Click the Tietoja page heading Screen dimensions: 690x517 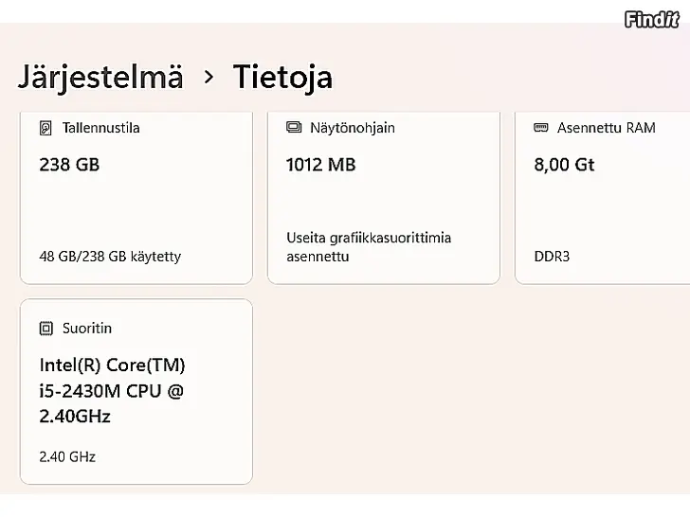[x=282, y=77]
